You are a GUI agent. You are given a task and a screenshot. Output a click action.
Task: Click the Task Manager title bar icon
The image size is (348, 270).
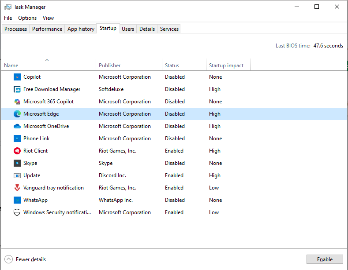[8, 7]
